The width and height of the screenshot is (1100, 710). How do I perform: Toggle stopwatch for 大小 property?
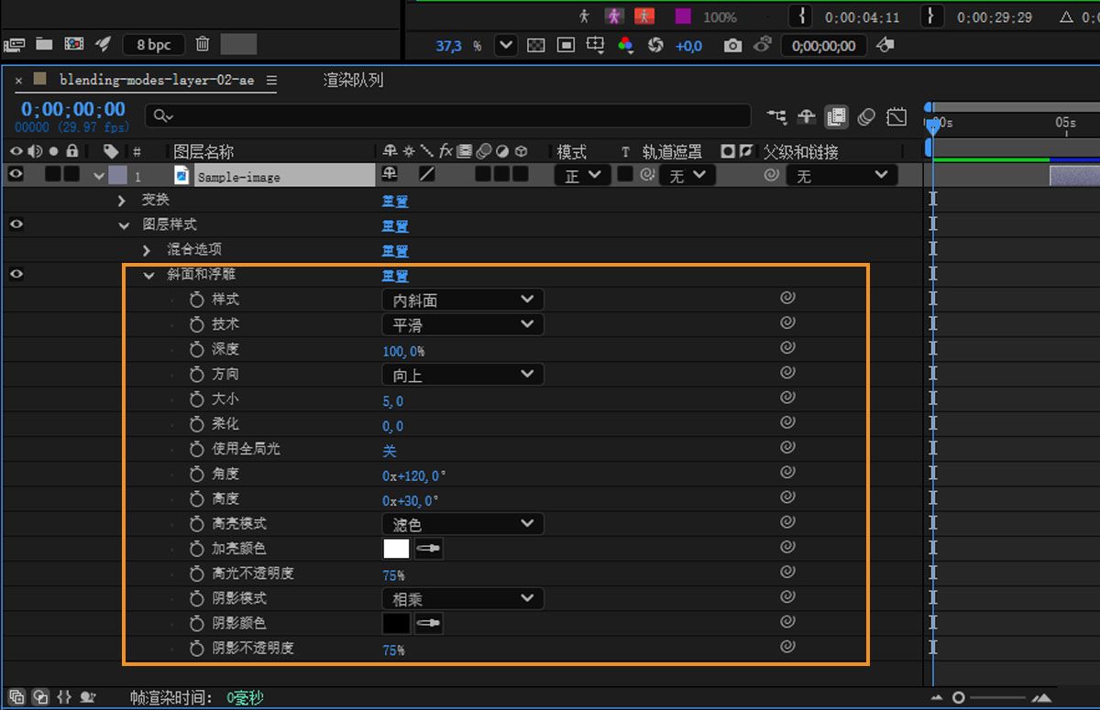pyautogui.click(x=196, y=399)
